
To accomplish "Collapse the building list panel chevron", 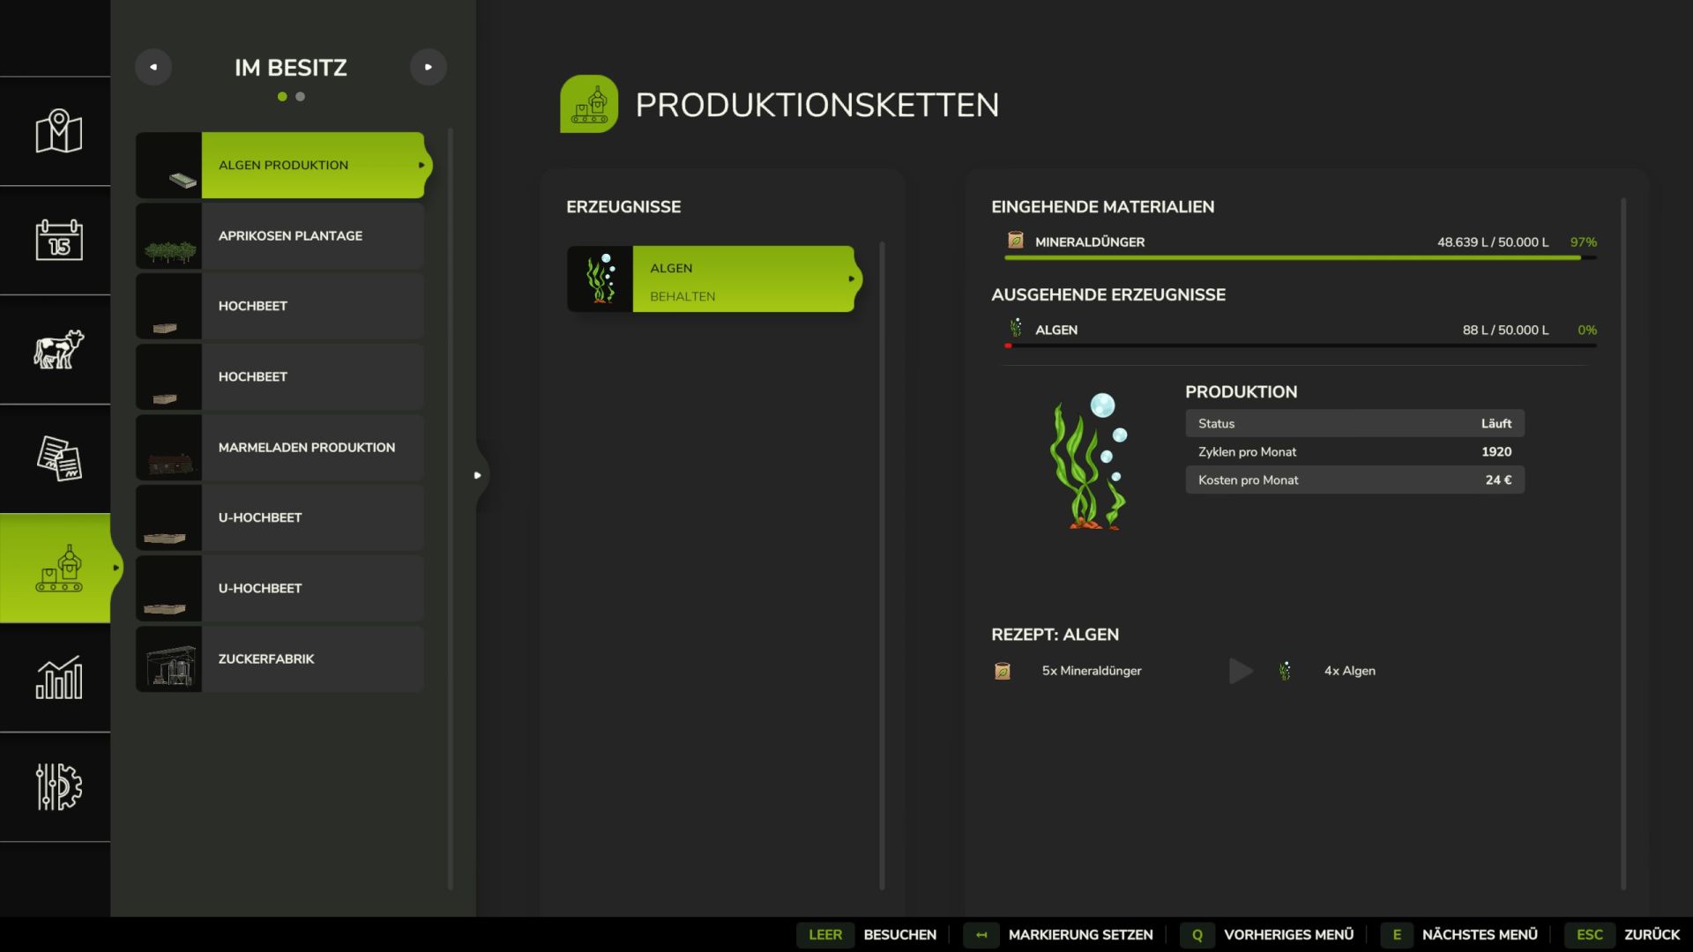I will pyautogui.click(x=477, y=474).
